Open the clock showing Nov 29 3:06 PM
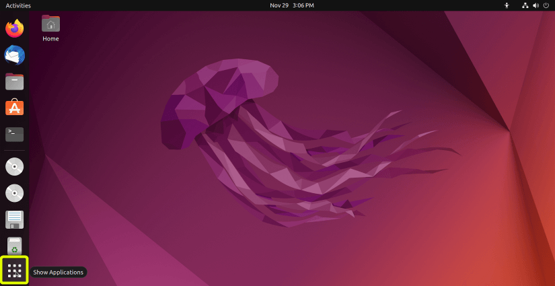This screenshot has width=555, height=286. tap(292, 5)
